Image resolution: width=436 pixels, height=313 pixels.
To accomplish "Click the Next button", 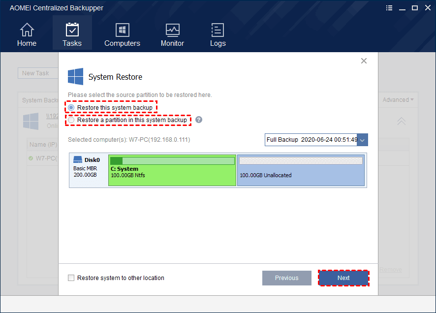I will click(x=343, y=278).
